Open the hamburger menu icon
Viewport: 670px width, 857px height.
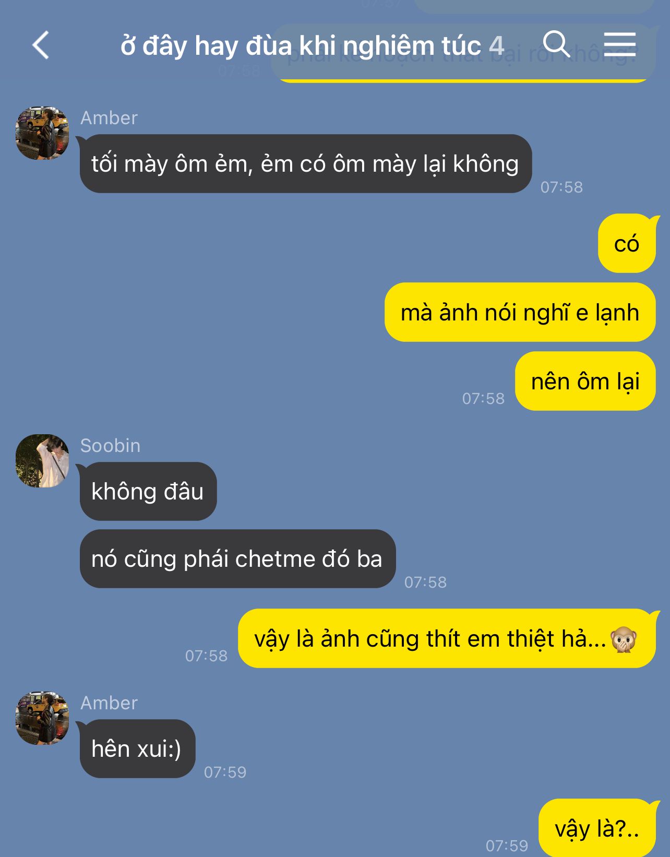[x=620, y=44]
